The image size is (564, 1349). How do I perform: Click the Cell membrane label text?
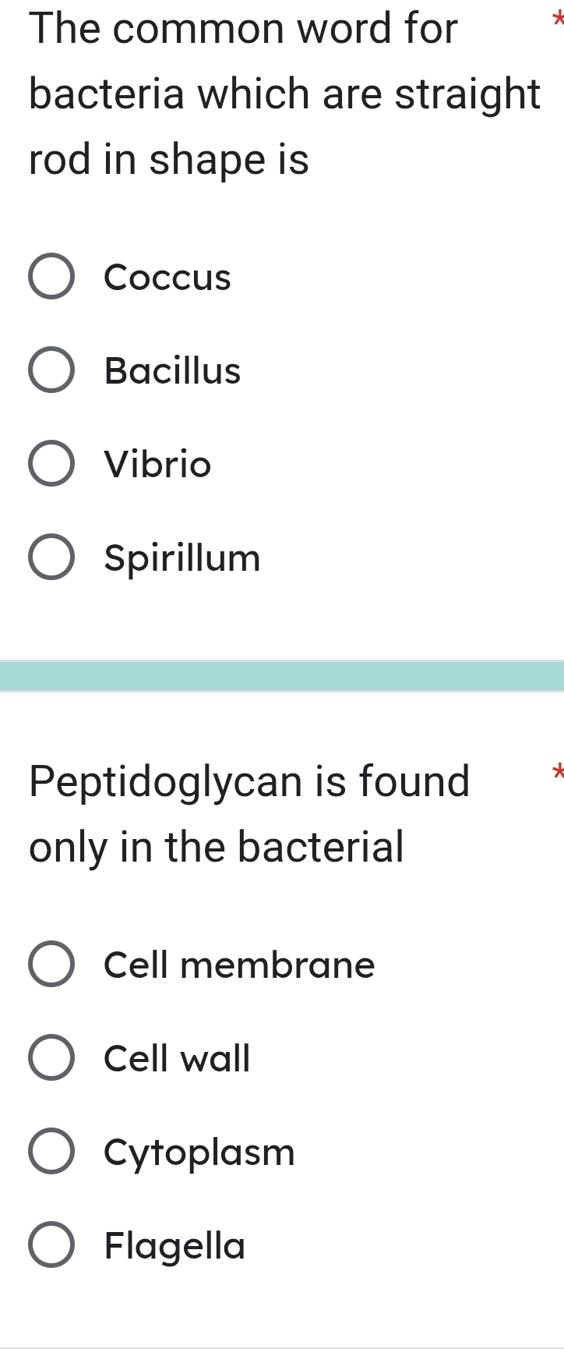pos(240,965)
